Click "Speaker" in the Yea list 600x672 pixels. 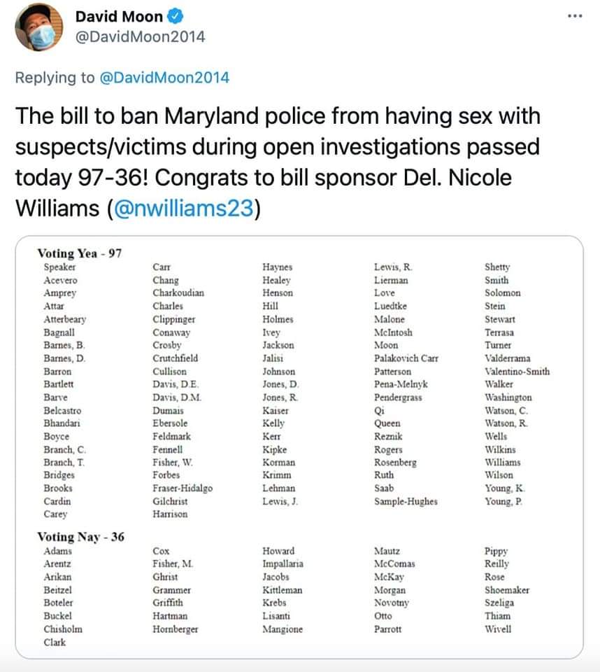click(x=59, y=267)
